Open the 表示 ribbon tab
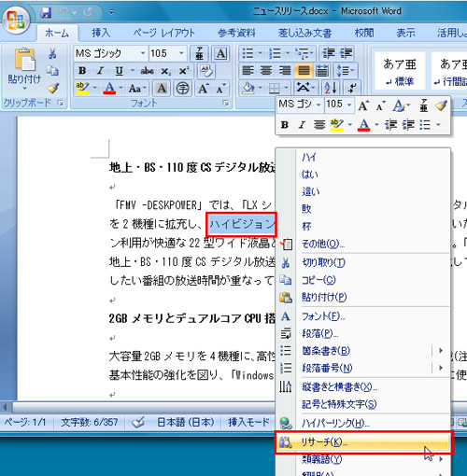 405,33
